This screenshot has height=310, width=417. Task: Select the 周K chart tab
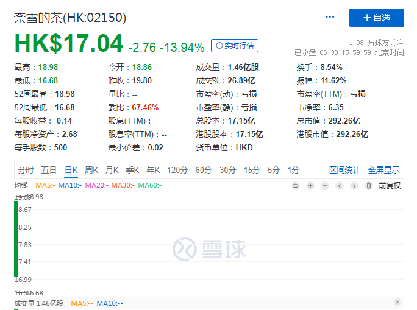click(x=91, y=170)
